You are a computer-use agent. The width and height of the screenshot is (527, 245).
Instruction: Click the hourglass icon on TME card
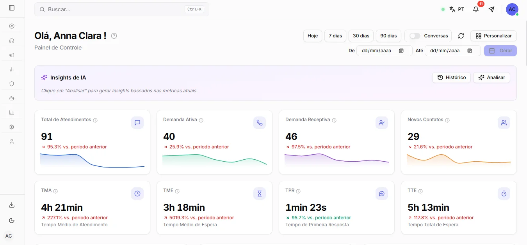pos(260,194)
